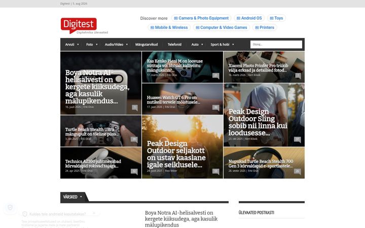Open comments bubble on Kenko Pieni M tile
Image resolution: width=365 pixels, height=228 pixels.
pyautogui.click(x=216, y=75)
